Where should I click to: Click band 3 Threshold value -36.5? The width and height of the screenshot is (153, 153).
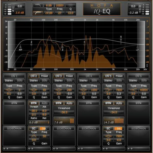tap(64, 112)
